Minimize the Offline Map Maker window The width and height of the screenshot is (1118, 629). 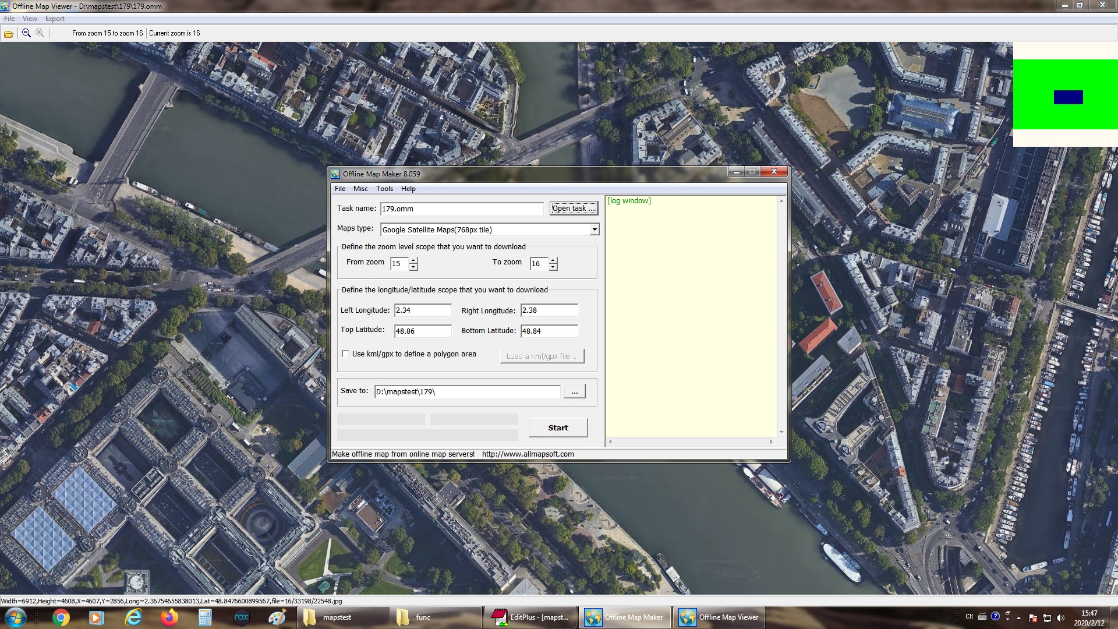[x=736, y=171]
